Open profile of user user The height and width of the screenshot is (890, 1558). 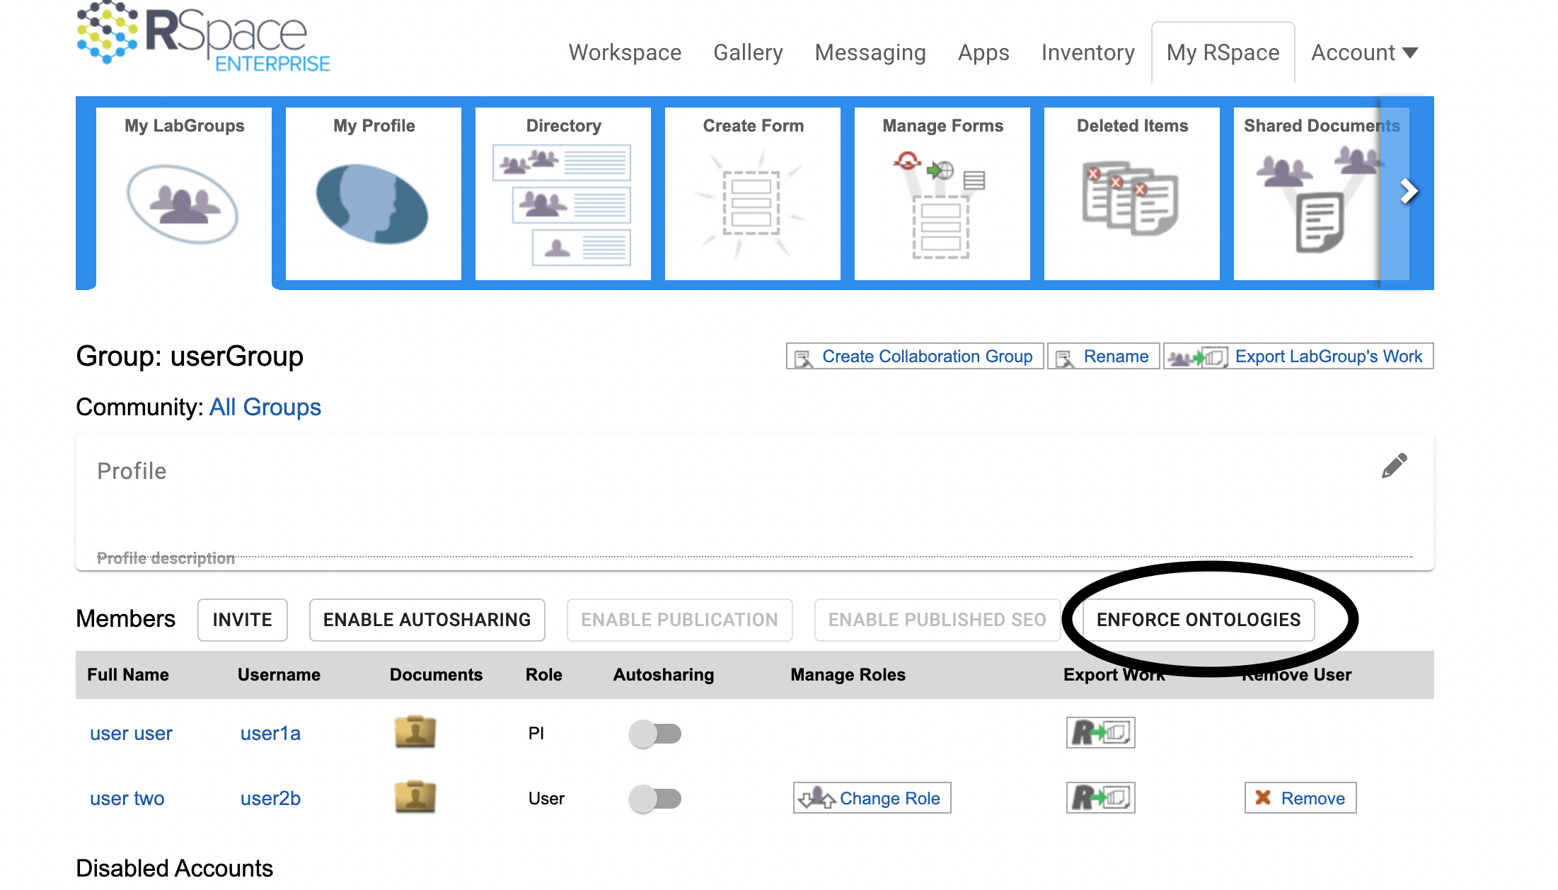pos(131,734)
